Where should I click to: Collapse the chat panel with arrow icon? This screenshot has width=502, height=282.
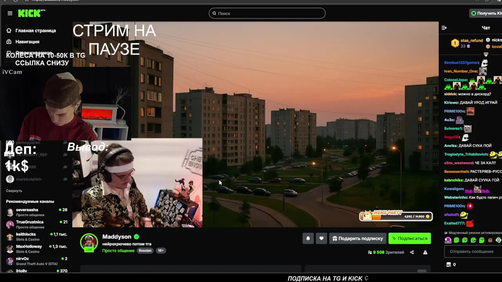pos(444,28)
